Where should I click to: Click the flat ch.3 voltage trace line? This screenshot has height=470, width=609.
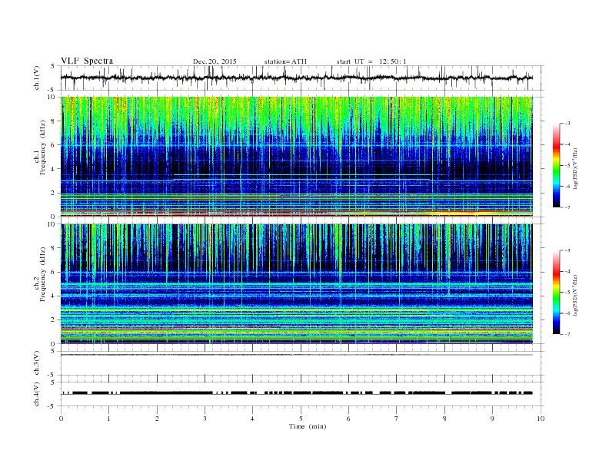(x=296, y=355)
